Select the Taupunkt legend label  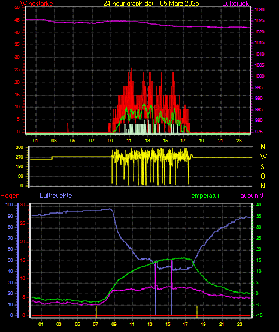tap(250, 196)
